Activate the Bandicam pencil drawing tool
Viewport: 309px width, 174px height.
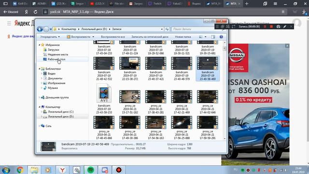[x=285, y=27]
